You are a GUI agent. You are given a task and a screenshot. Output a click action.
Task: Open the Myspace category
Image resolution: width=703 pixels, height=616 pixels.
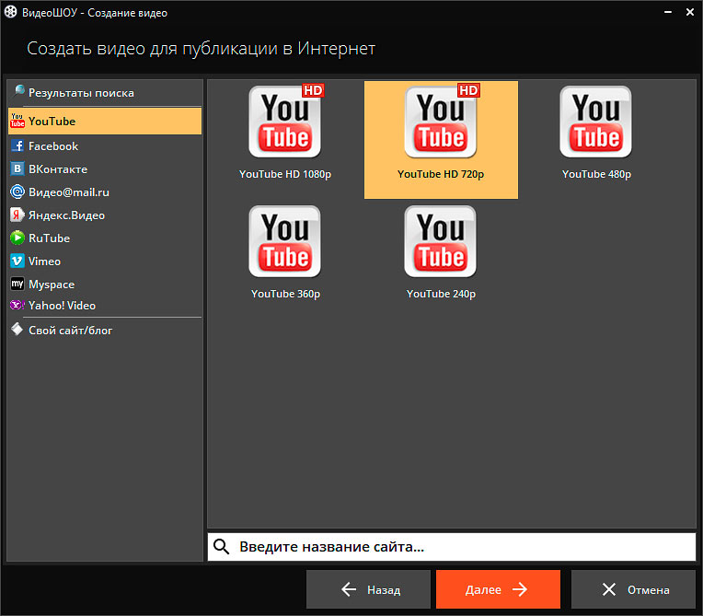click(105, 284)
